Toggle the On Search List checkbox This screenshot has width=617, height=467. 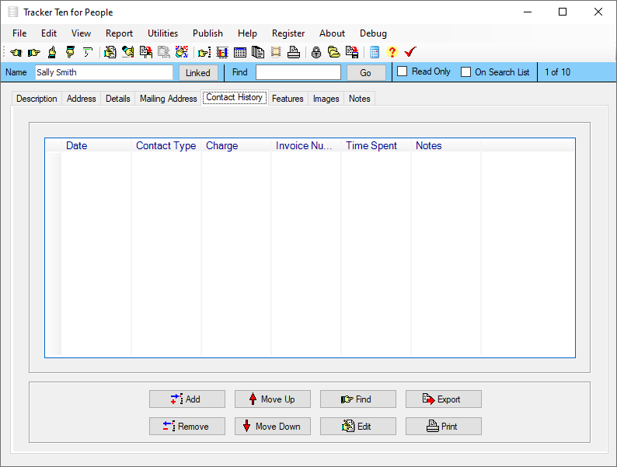click(466, 72)
